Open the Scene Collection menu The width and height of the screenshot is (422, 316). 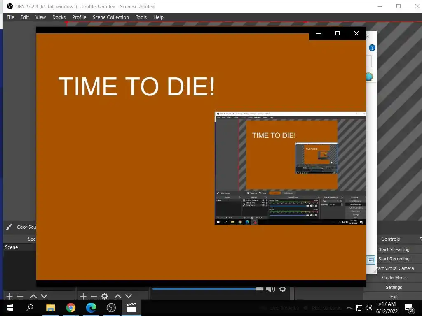coord(110,17)
